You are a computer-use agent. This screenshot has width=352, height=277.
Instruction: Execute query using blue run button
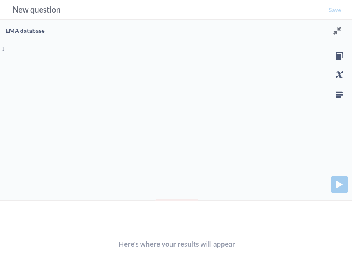[x=339, y=185]
